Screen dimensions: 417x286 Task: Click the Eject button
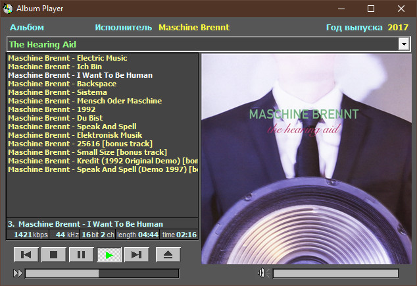click(168, 254)
